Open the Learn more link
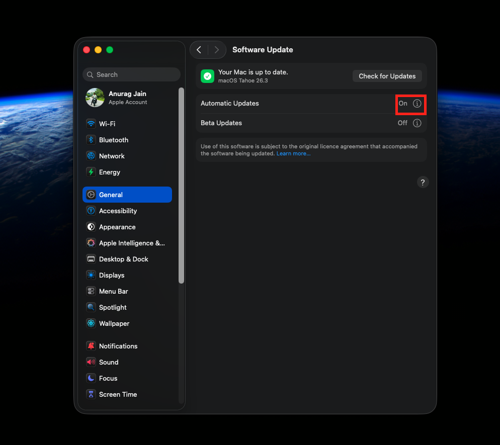 coord(293,153)
